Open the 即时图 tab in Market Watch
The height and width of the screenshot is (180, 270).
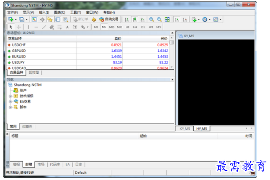click(x=34, y=72)
